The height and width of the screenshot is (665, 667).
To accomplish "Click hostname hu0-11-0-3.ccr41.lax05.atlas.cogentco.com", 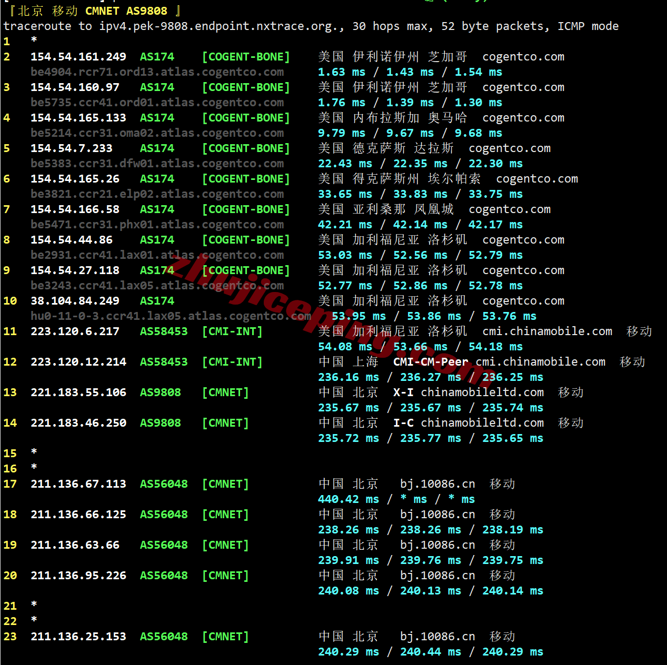I will [171, 316].
